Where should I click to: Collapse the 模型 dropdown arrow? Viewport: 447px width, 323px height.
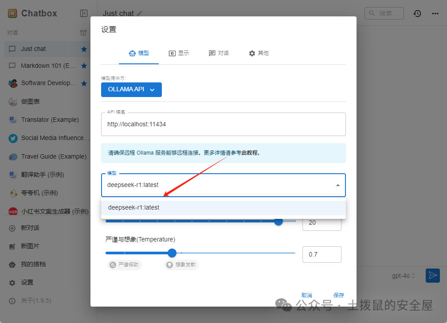(x=338, y=185)
